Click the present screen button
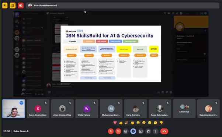 coord(141,131)
